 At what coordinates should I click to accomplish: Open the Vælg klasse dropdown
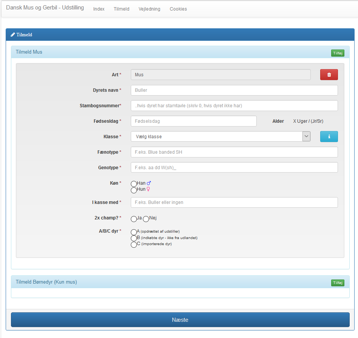[220, 137]
